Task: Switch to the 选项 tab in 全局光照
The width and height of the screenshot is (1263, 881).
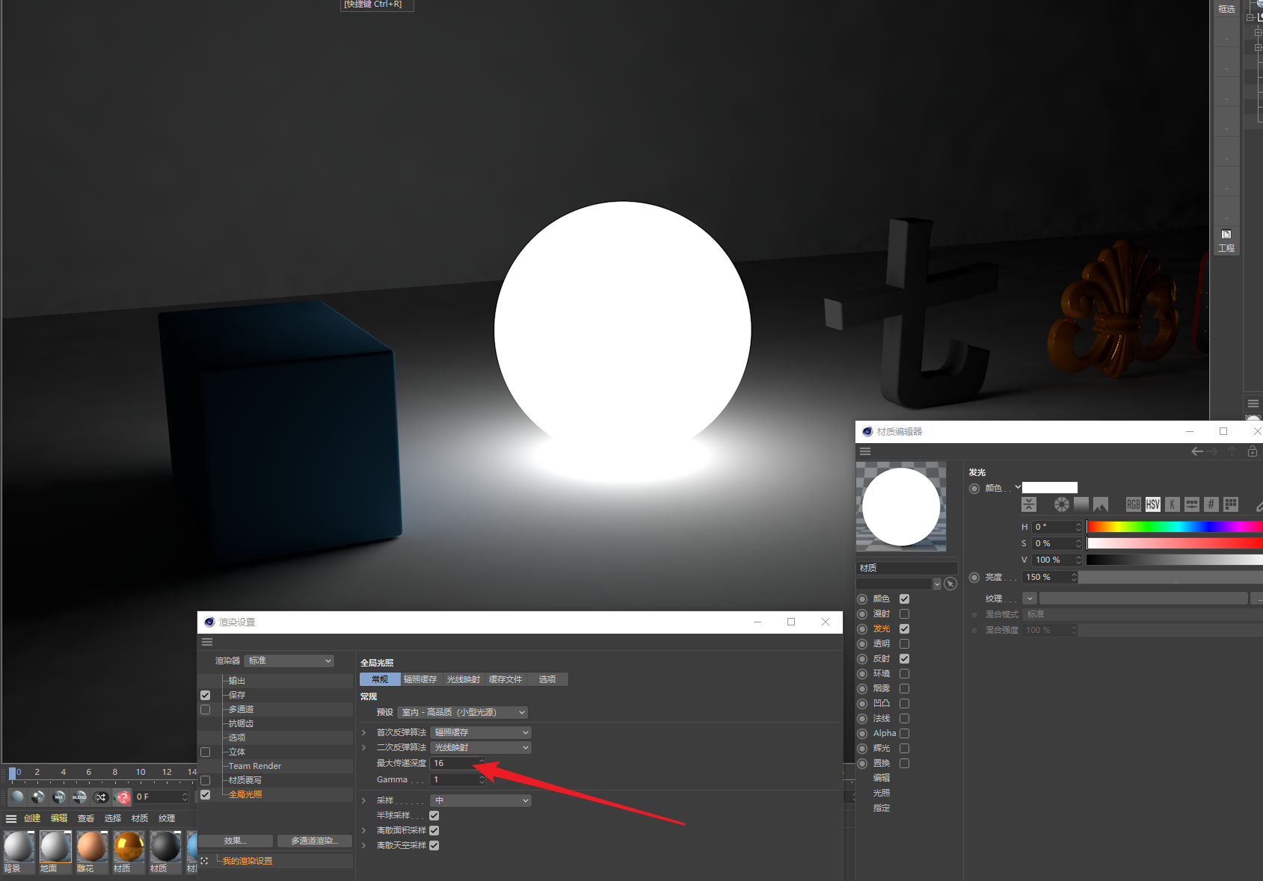Action: [547, 679]
